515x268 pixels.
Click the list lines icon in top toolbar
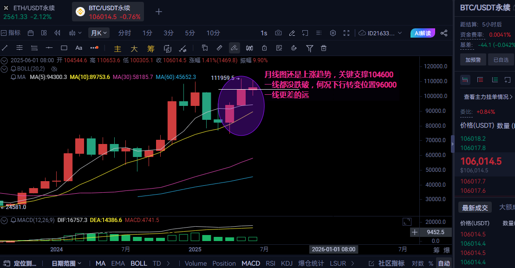[x=319, y=33]
